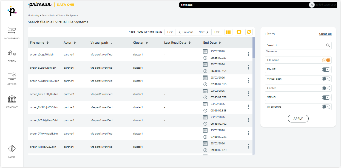Click the column chooser icon
The image size is (341, 168).
[228, 32]
